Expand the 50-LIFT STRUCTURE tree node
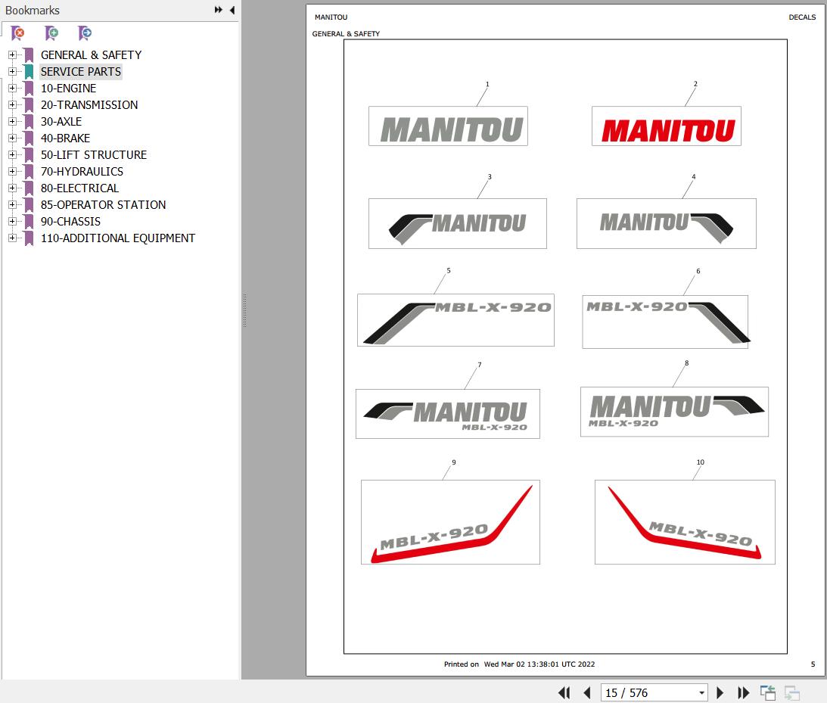 click(x=12, y=154)
